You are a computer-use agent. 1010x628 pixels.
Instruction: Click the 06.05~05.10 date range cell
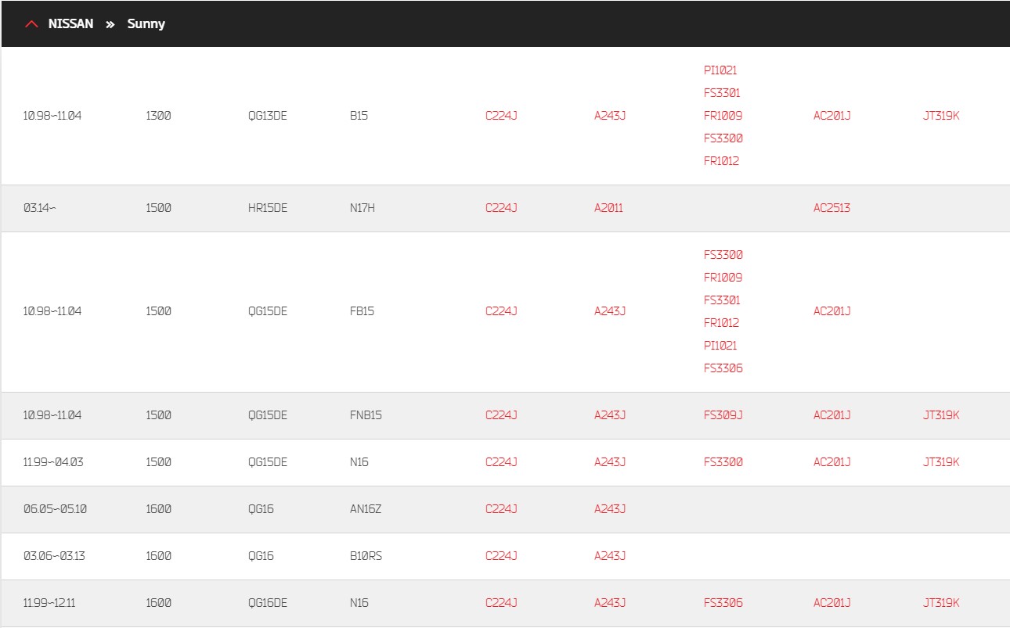55,509
